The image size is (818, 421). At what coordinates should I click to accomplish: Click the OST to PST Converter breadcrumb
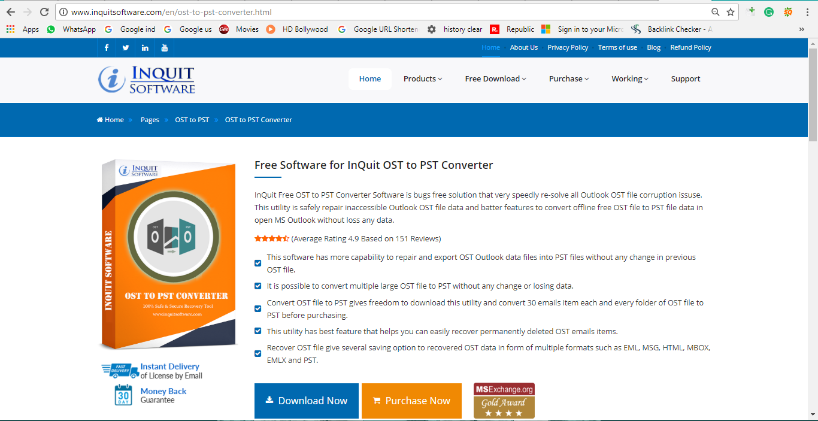pyautogui.click(x=259, y=120)
